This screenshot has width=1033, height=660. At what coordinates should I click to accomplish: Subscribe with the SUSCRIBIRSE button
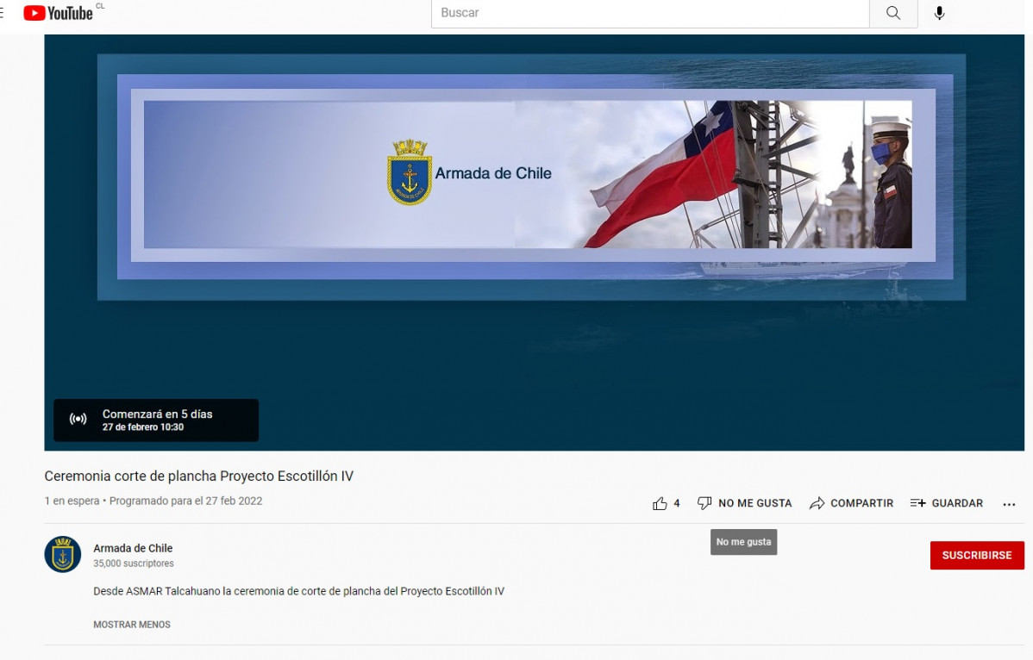(977, 556)
